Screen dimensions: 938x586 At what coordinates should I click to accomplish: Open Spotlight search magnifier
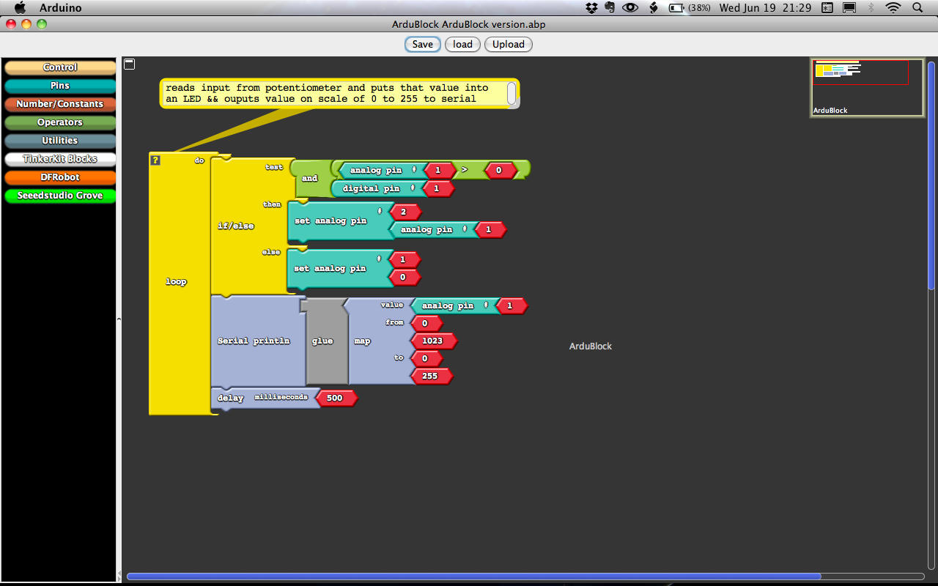point(917,7)
